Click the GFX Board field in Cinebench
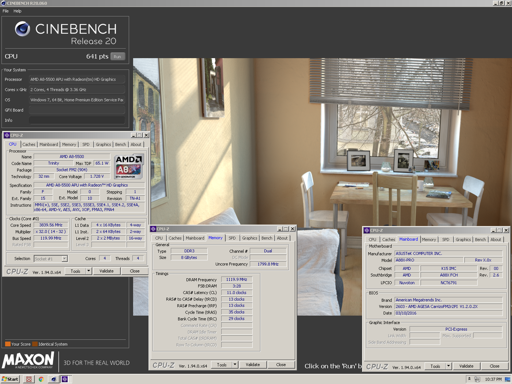 (77, 110)
